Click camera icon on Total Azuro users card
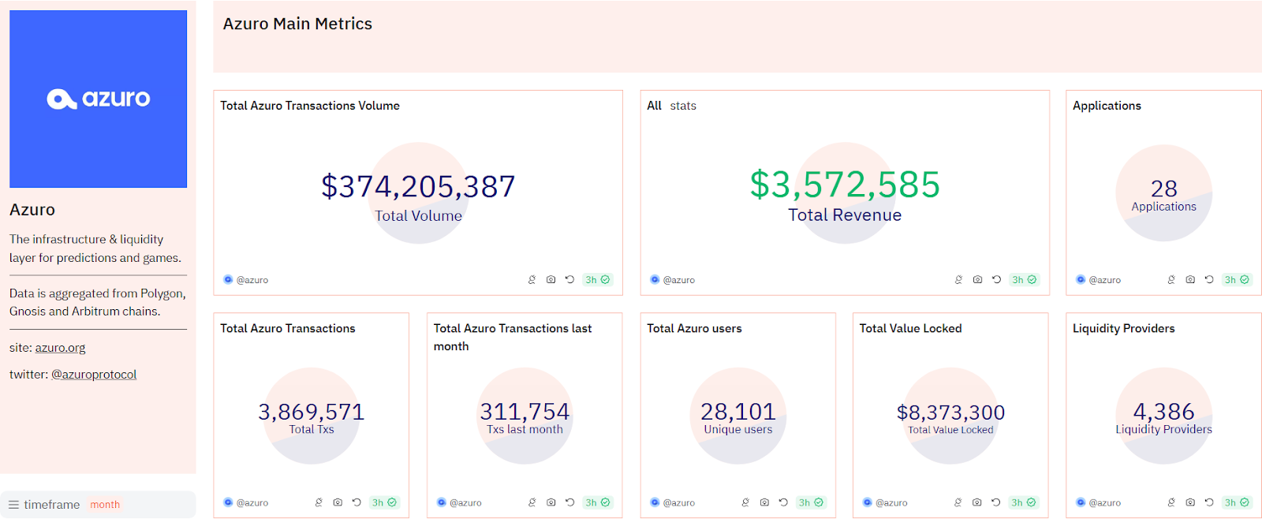The image size is (1262, 519). click(765, 502)
